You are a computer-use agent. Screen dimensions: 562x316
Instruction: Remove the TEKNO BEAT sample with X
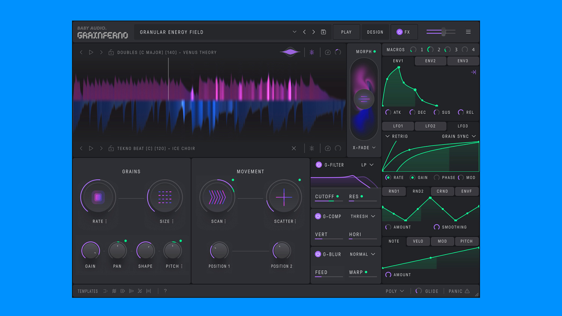click(x=294, y=148)
